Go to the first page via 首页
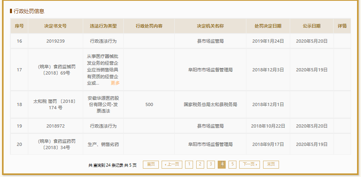Screen dimensions: 361x177 click(x=150, y=165)
